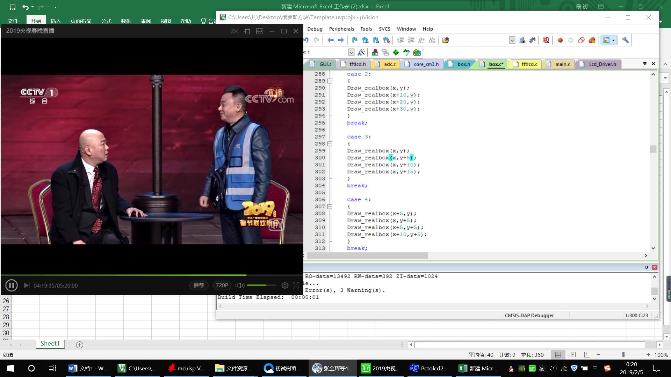This screenshot has height=377, width=671.
Task: Click Find in Files icon
Action: [446, 40]
